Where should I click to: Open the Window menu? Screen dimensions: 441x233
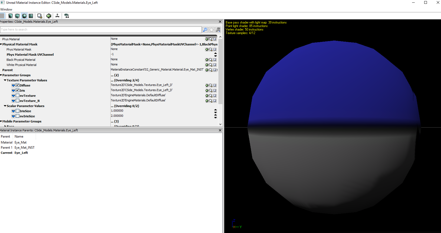[x=6, y=9]
